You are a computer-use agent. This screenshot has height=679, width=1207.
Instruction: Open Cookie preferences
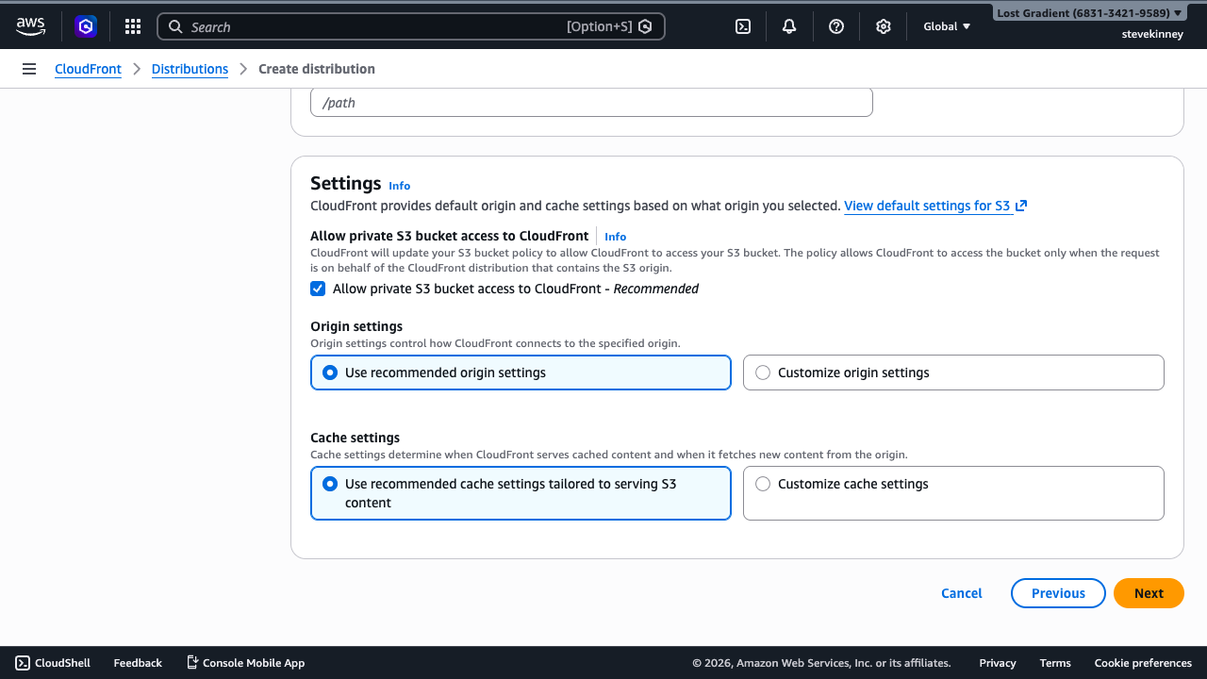(1143, 663)
